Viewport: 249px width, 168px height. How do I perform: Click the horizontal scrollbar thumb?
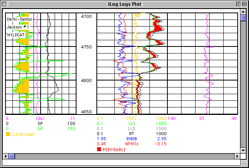[x=12, y=156]
